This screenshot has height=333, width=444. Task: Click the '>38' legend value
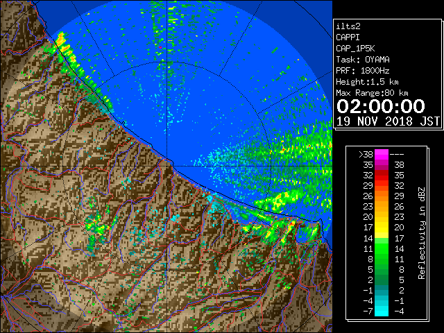click(366, 155)
